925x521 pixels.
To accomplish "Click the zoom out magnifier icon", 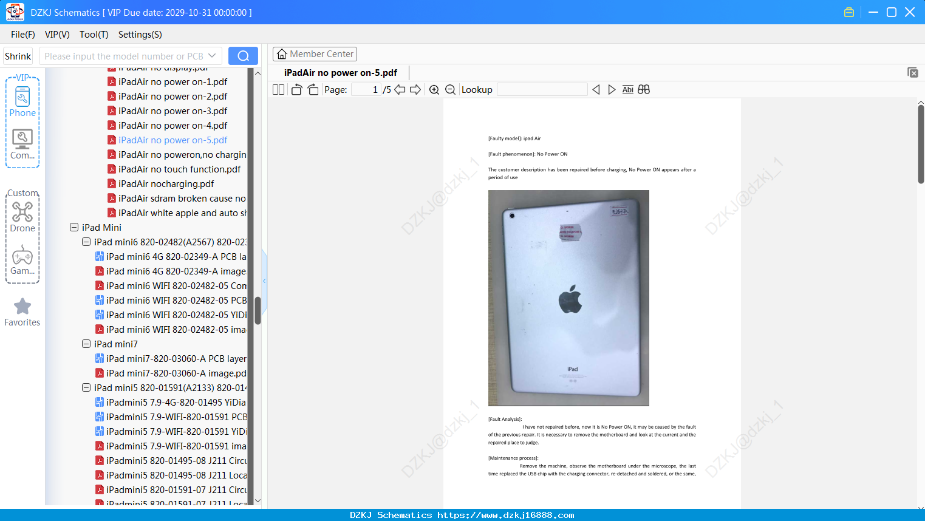I will 451,90.
